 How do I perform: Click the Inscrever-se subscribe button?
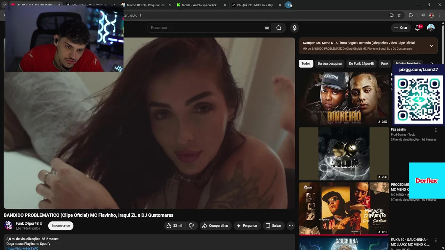pyautogui.click(x=61, y=226)
